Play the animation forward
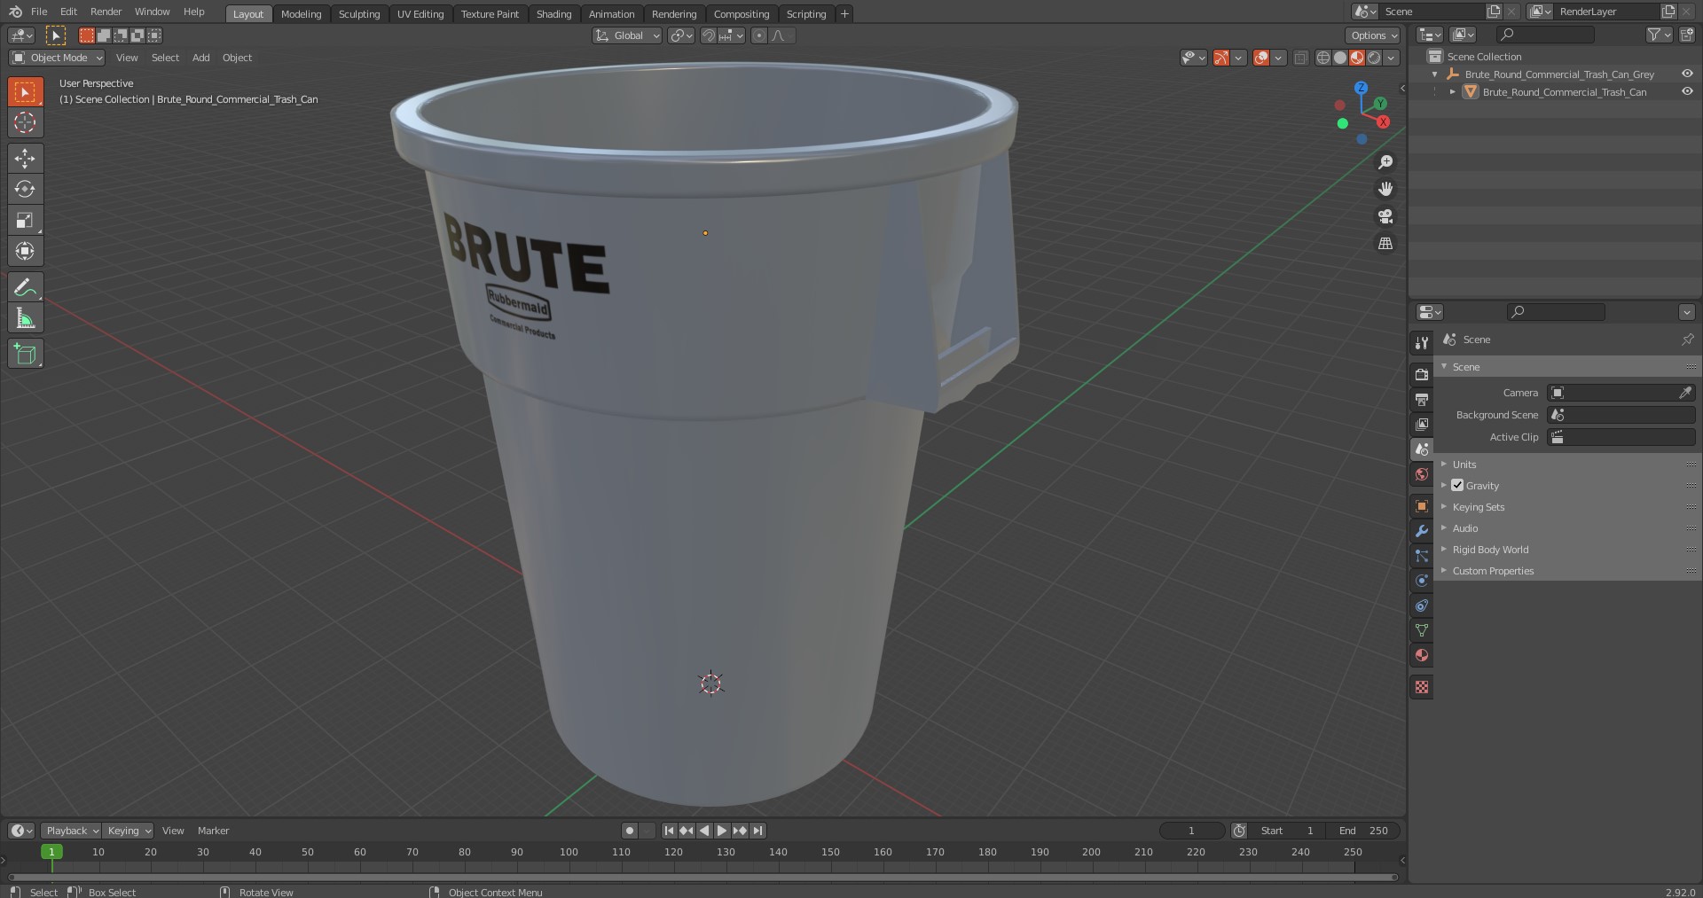Viewport: 1703px width, 898px height. pos(722,831)
